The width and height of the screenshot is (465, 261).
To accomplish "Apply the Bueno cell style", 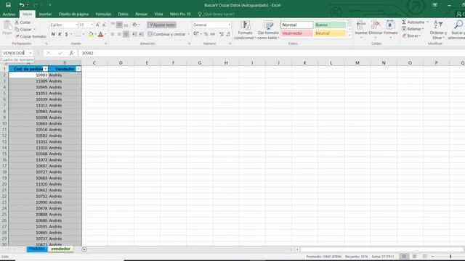I will click(x=330, y=25).
